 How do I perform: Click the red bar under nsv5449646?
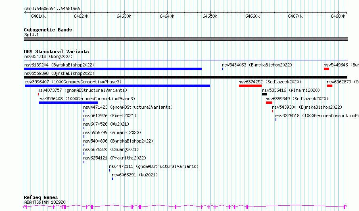point(326,69)
